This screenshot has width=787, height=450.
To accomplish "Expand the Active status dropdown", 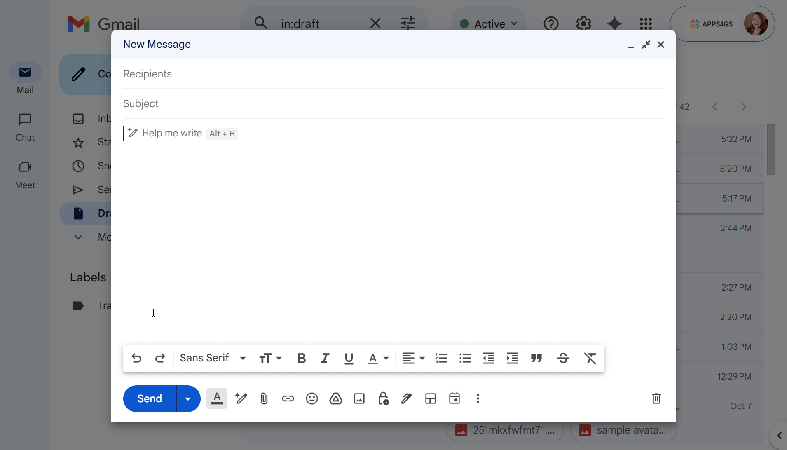I will coord(489,24).
